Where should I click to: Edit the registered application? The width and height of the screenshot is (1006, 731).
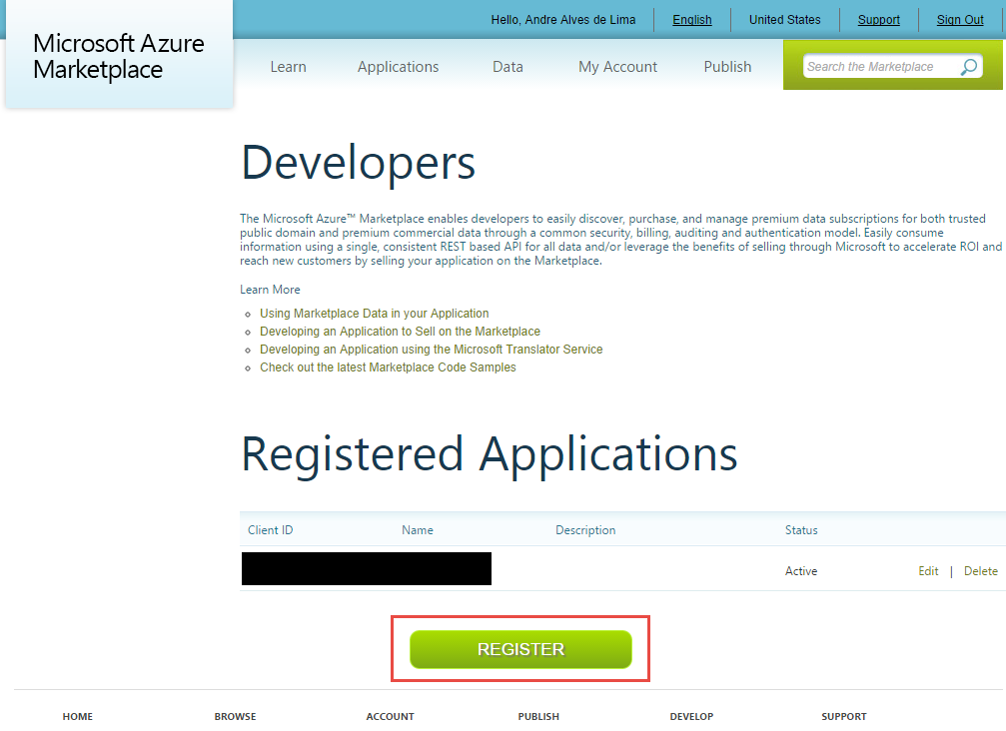click(928, 571)
